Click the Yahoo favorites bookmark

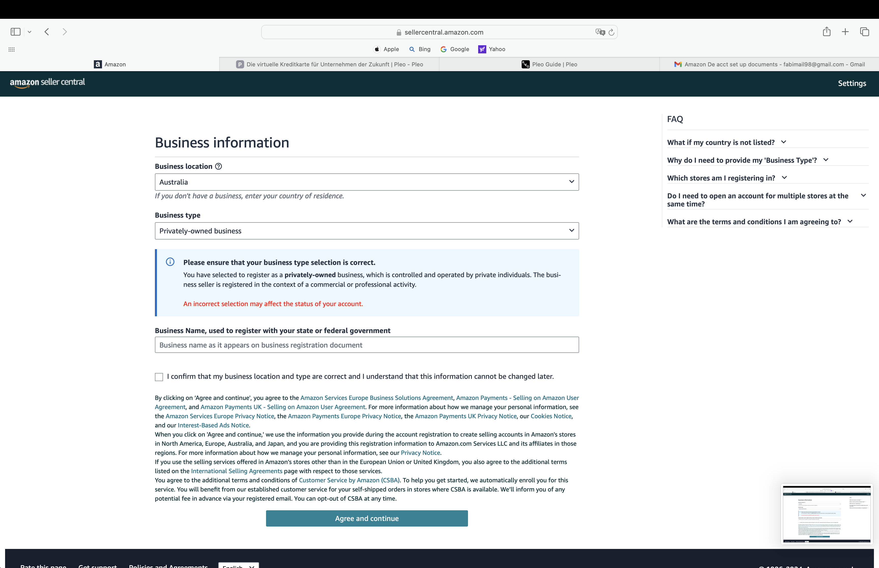492,49
